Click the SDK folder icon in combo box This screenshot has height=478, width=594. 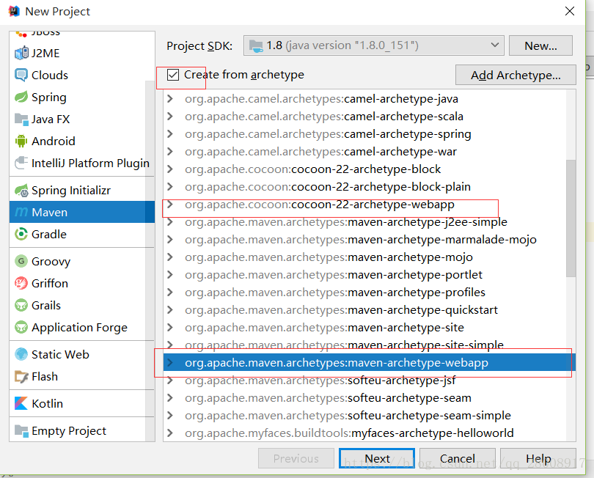(x=256, y=46)
